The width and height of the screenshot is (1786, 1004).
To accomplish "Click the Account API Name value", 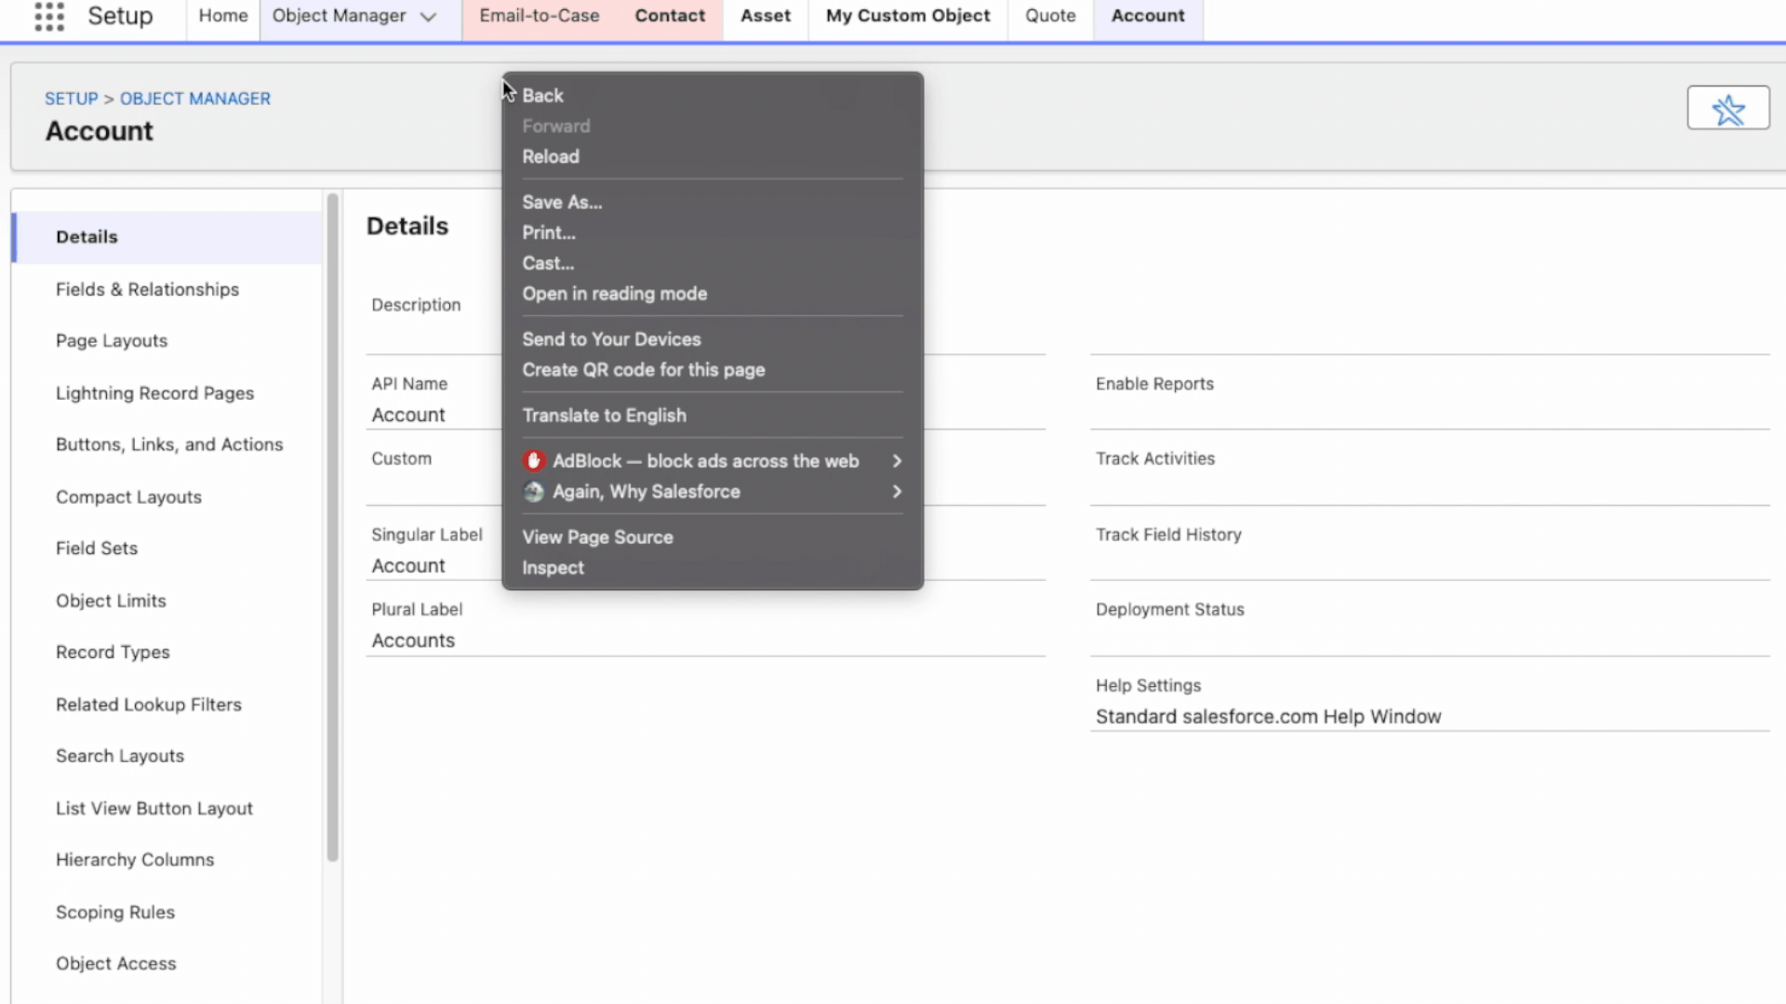I will pyautogui.click(x=408, y=416).
